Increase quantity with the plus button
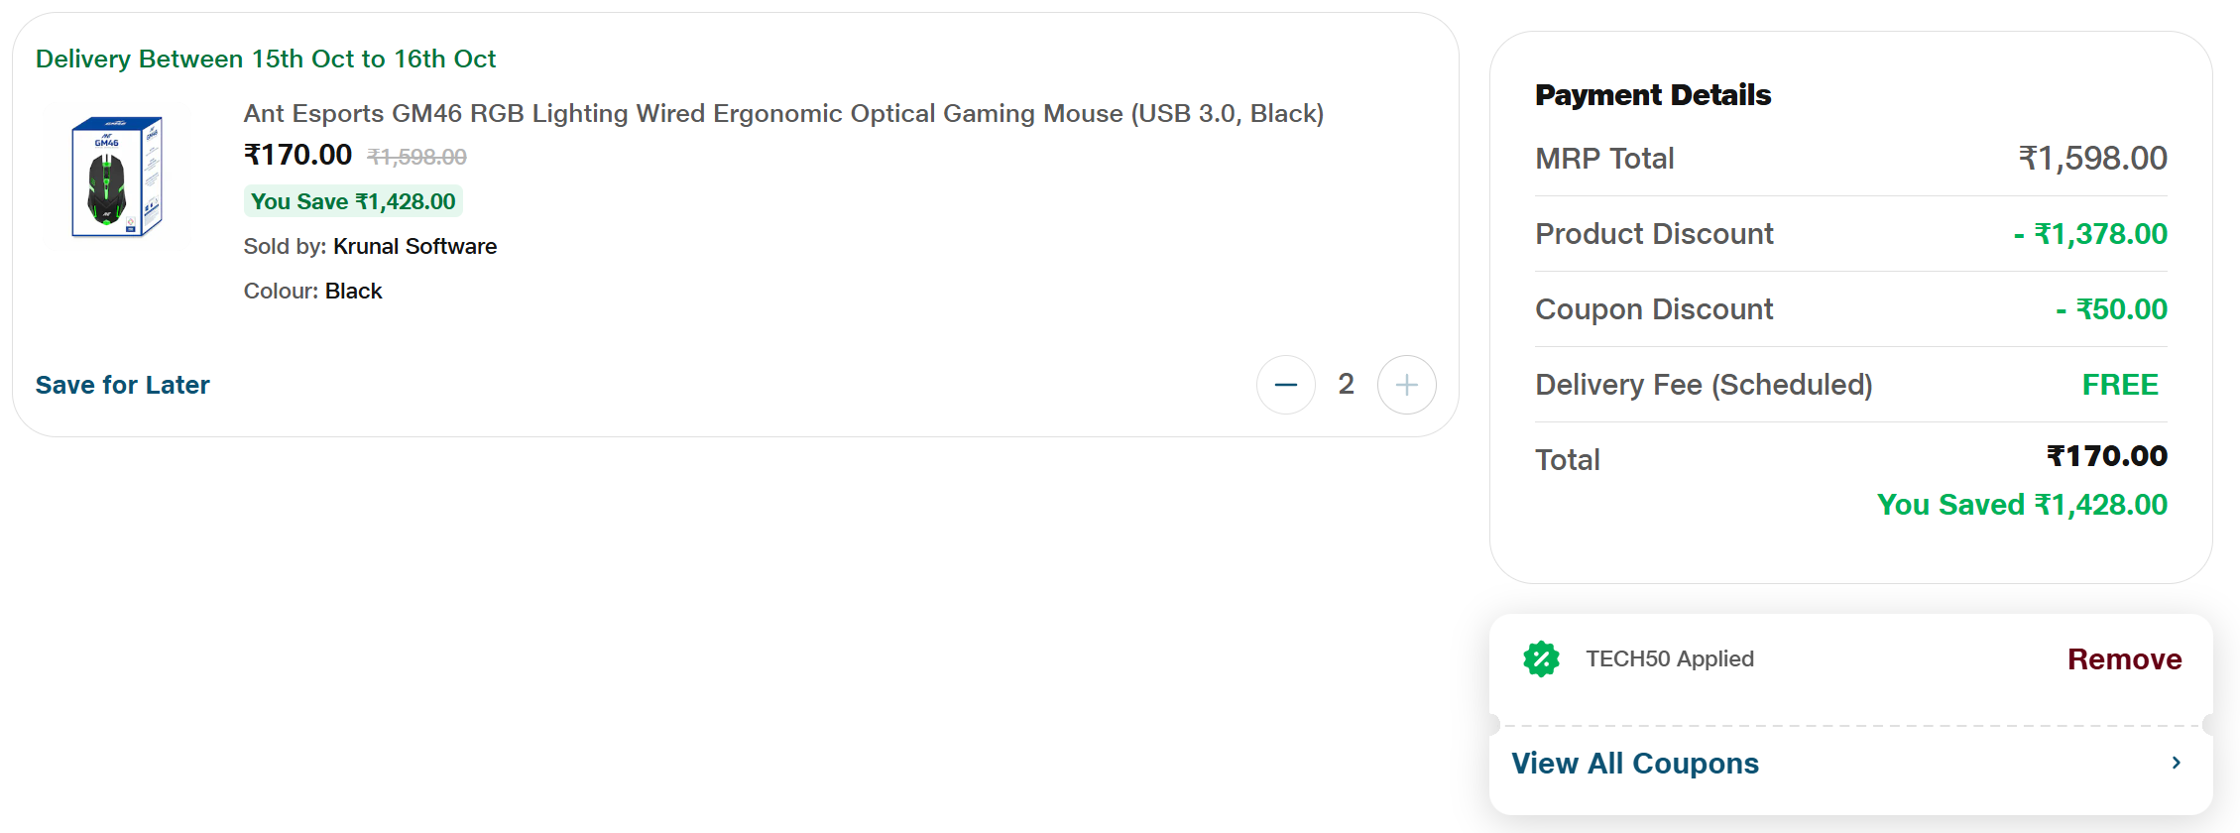The width and height of the screenshot is (2240, 833). (1406, 385)
